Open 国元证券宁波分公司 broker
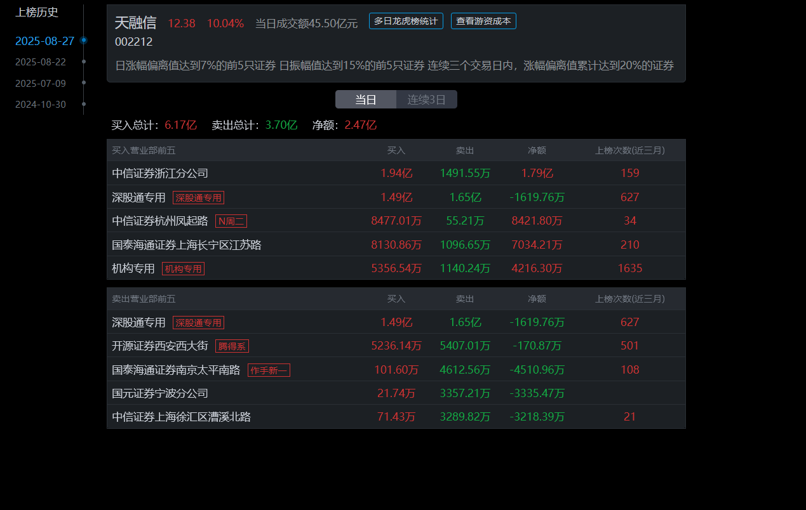The width and height of the screenshot is (806, 510). (160, 393)
